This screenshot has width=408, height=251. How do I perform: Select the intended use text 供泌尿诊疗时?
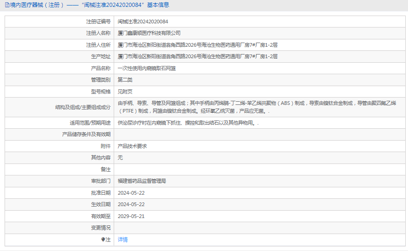pyautogui.click(x=188, y=123)
